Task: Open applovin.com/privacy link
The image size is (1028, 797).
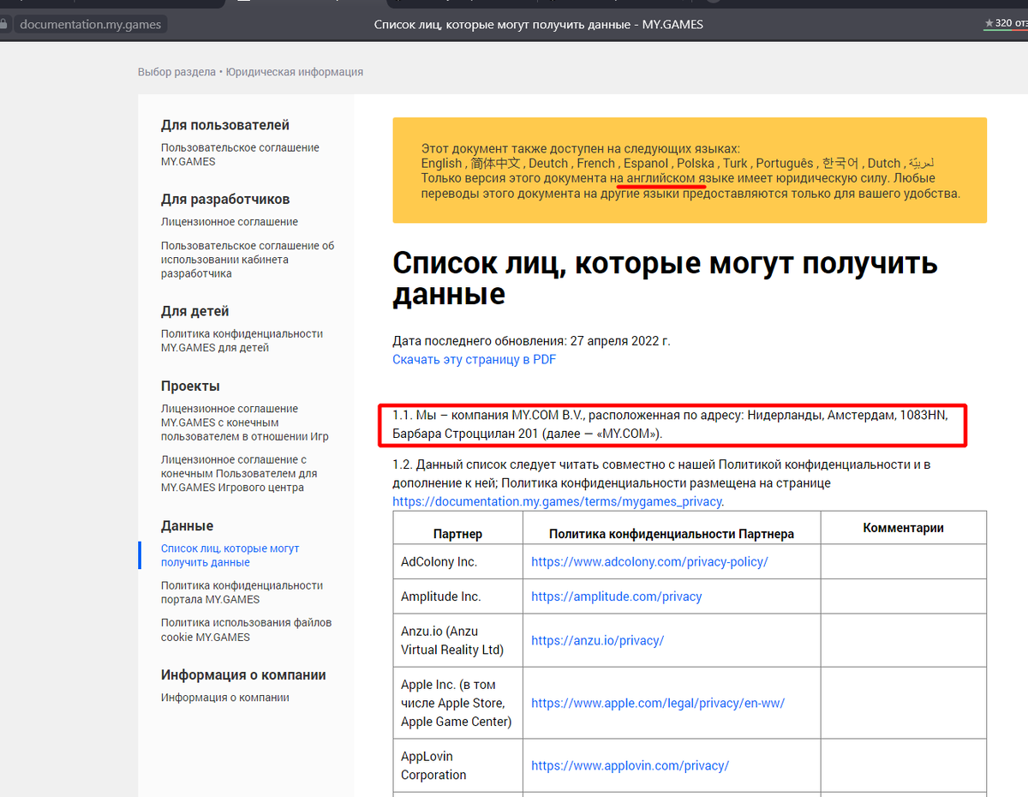Action: [x=630, y=765]
